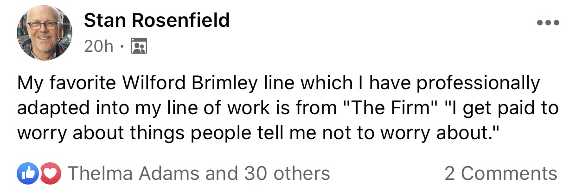This screenshot has width=576, height=191.
Task: Click the blue thumbs-up Like reaction icon
Action: point(26,173)
